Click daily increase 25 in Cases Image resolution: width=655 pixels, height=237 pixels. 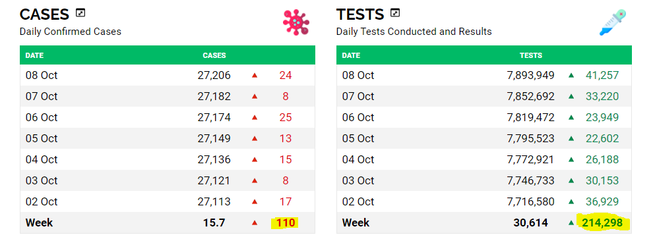pyautogui.click(x=286, y=117)
